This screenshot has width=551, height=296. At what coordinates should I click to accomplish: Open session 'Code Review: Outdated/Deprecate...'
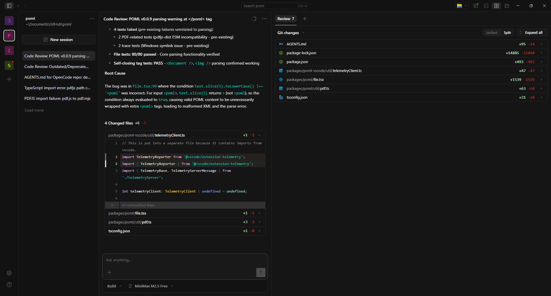59,67
